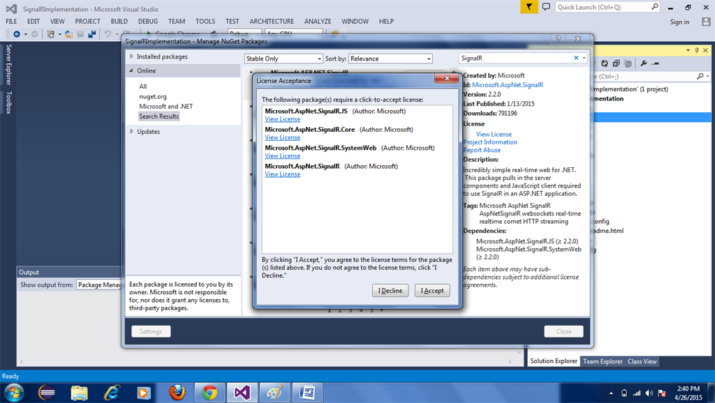The width and height of the screenshot is (715, 403).
Task: Open the Toolbox side tab
Action: tap(8, 102)
